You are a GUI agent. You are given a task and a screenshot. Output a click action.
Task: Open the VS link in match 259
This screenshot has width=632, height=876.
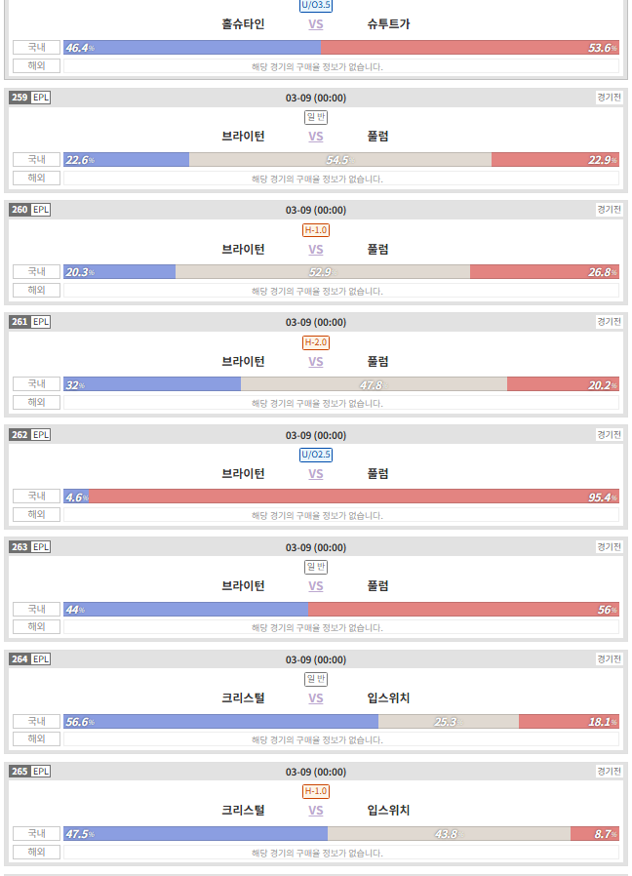coord(316,137)
